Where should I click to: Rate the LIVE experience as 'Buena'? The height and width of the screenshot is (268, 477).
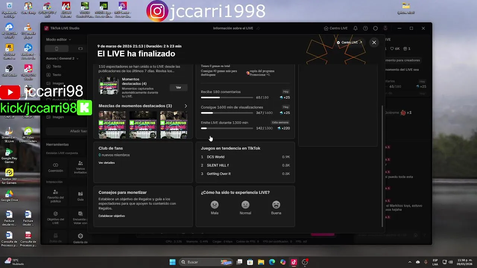(276, 208)
